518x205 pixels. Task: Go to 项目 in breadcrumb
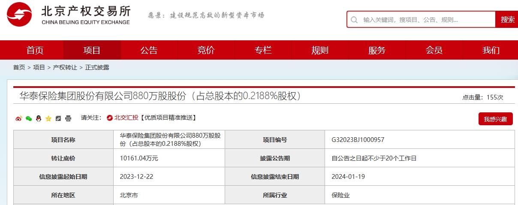[x=39, y=67]
